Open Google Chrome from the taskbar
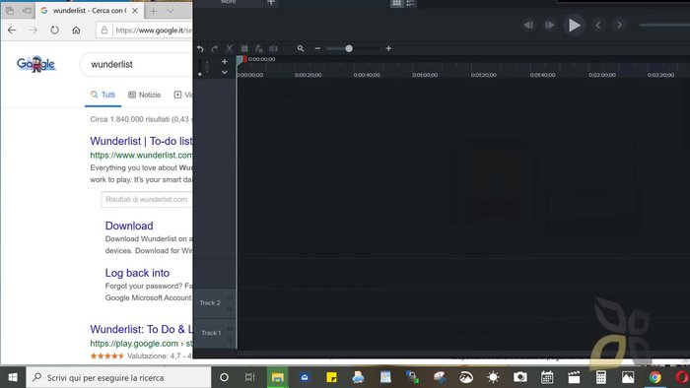 655,377
